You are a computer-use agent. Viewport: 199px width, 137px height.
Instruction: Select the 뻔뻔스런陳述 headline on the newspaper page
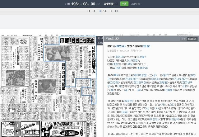coord(77,40)
